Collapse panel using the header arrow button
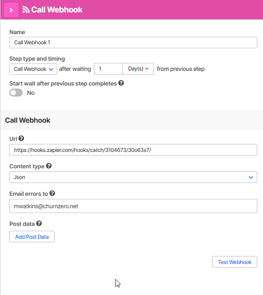Image resolution: width=263 pixels, height=295 pixels. [x=11, y=10]
